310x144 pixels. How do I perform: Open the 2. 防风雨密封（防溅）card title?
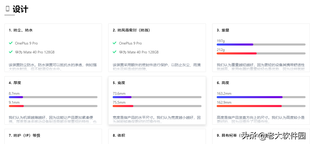[131, 30]
